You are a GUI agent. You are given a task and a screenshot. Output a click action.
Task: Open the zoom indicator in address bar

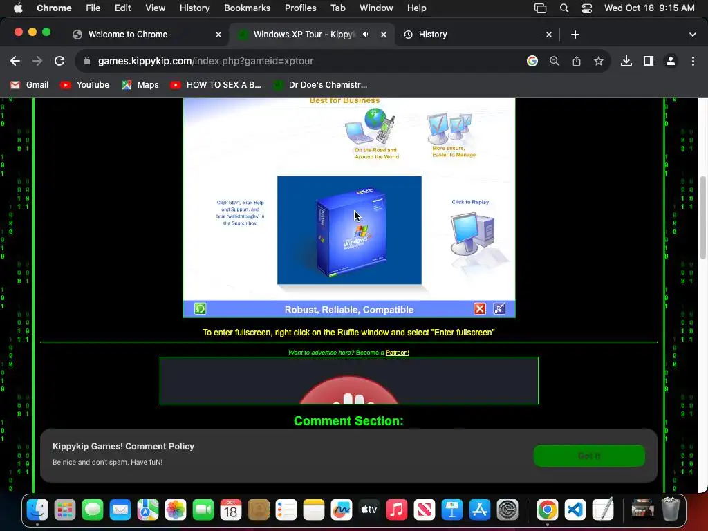(555, 61)
